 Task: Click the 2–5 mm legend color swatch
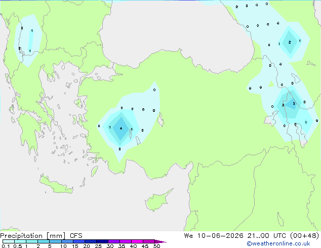coord(44,241)
